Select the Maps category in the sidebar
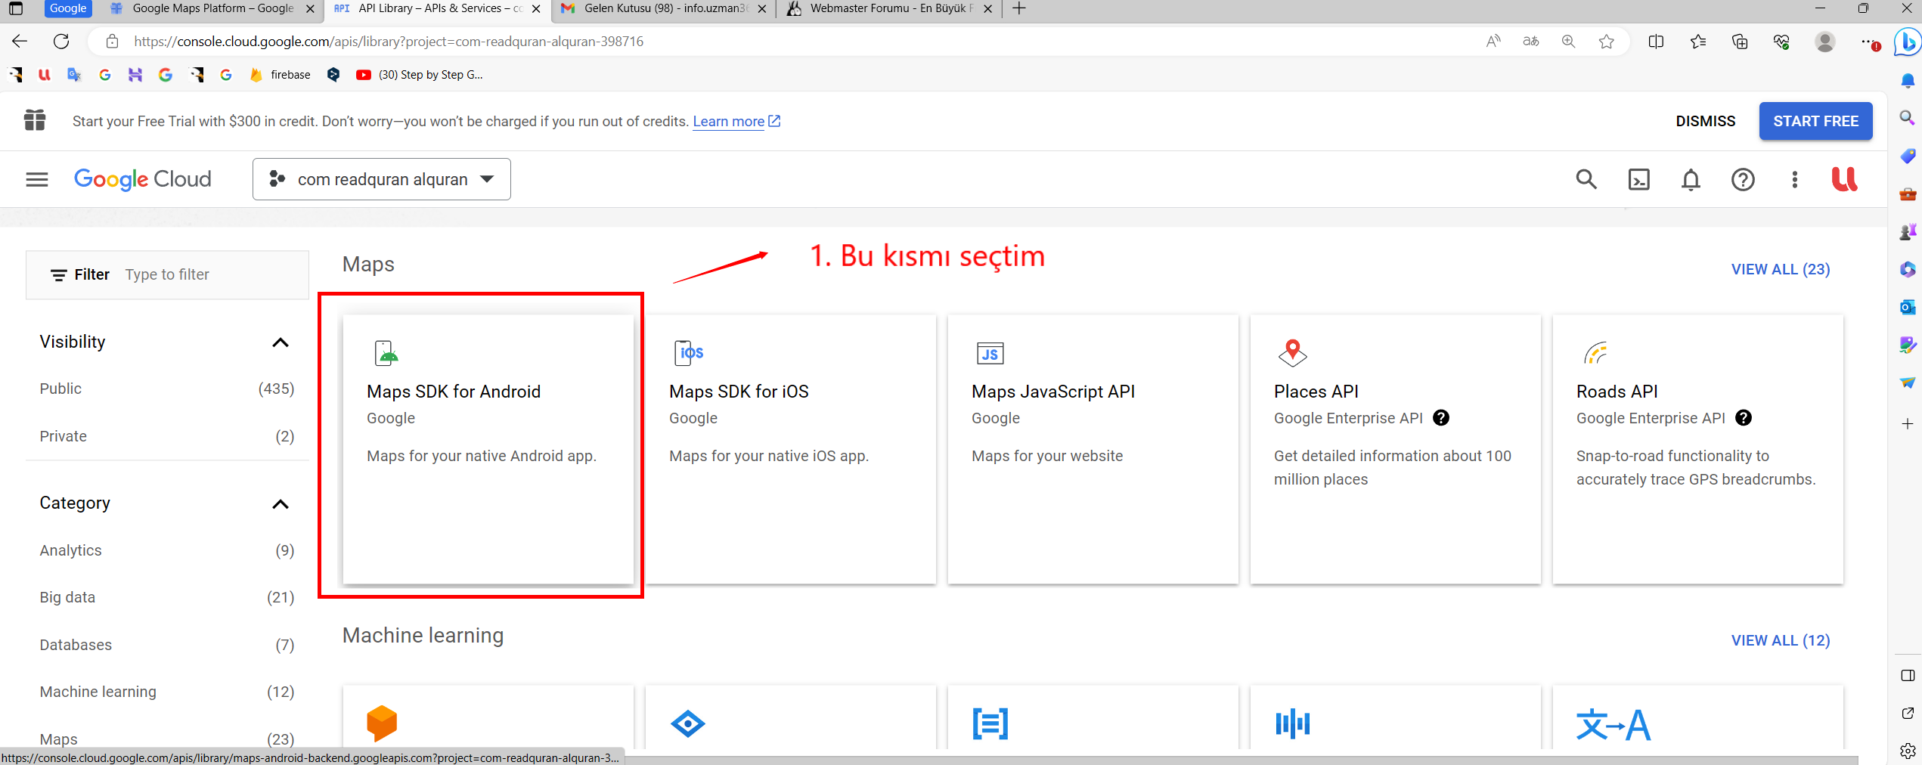Screen dimensions: 1922x765 [x=167, y=739]
